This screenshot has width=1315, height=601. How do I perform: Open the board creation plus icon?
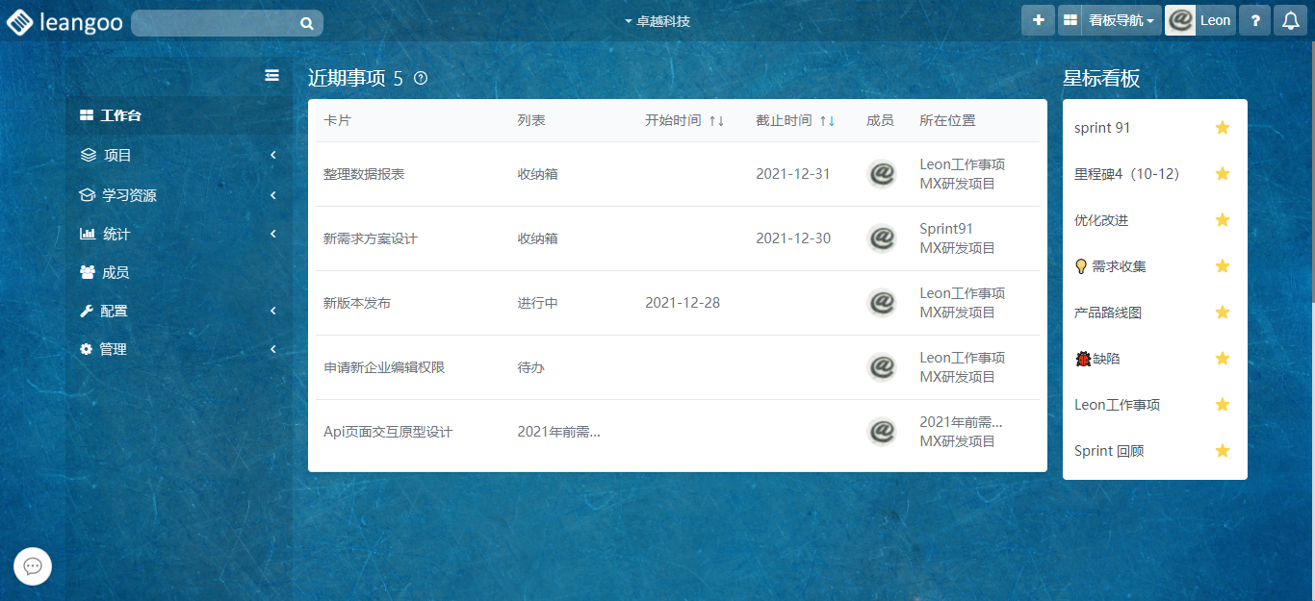[1038, 19]
